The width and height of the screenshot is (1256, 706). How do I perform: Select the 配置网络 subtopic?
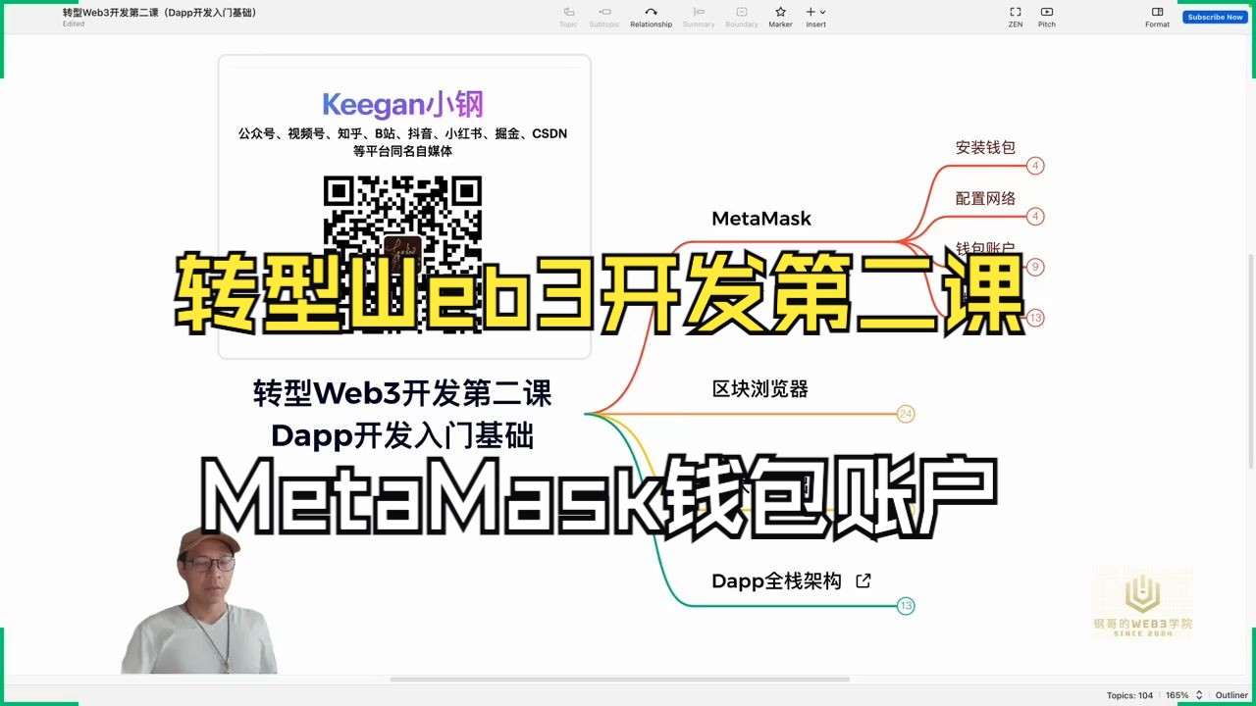pos(985,197)
